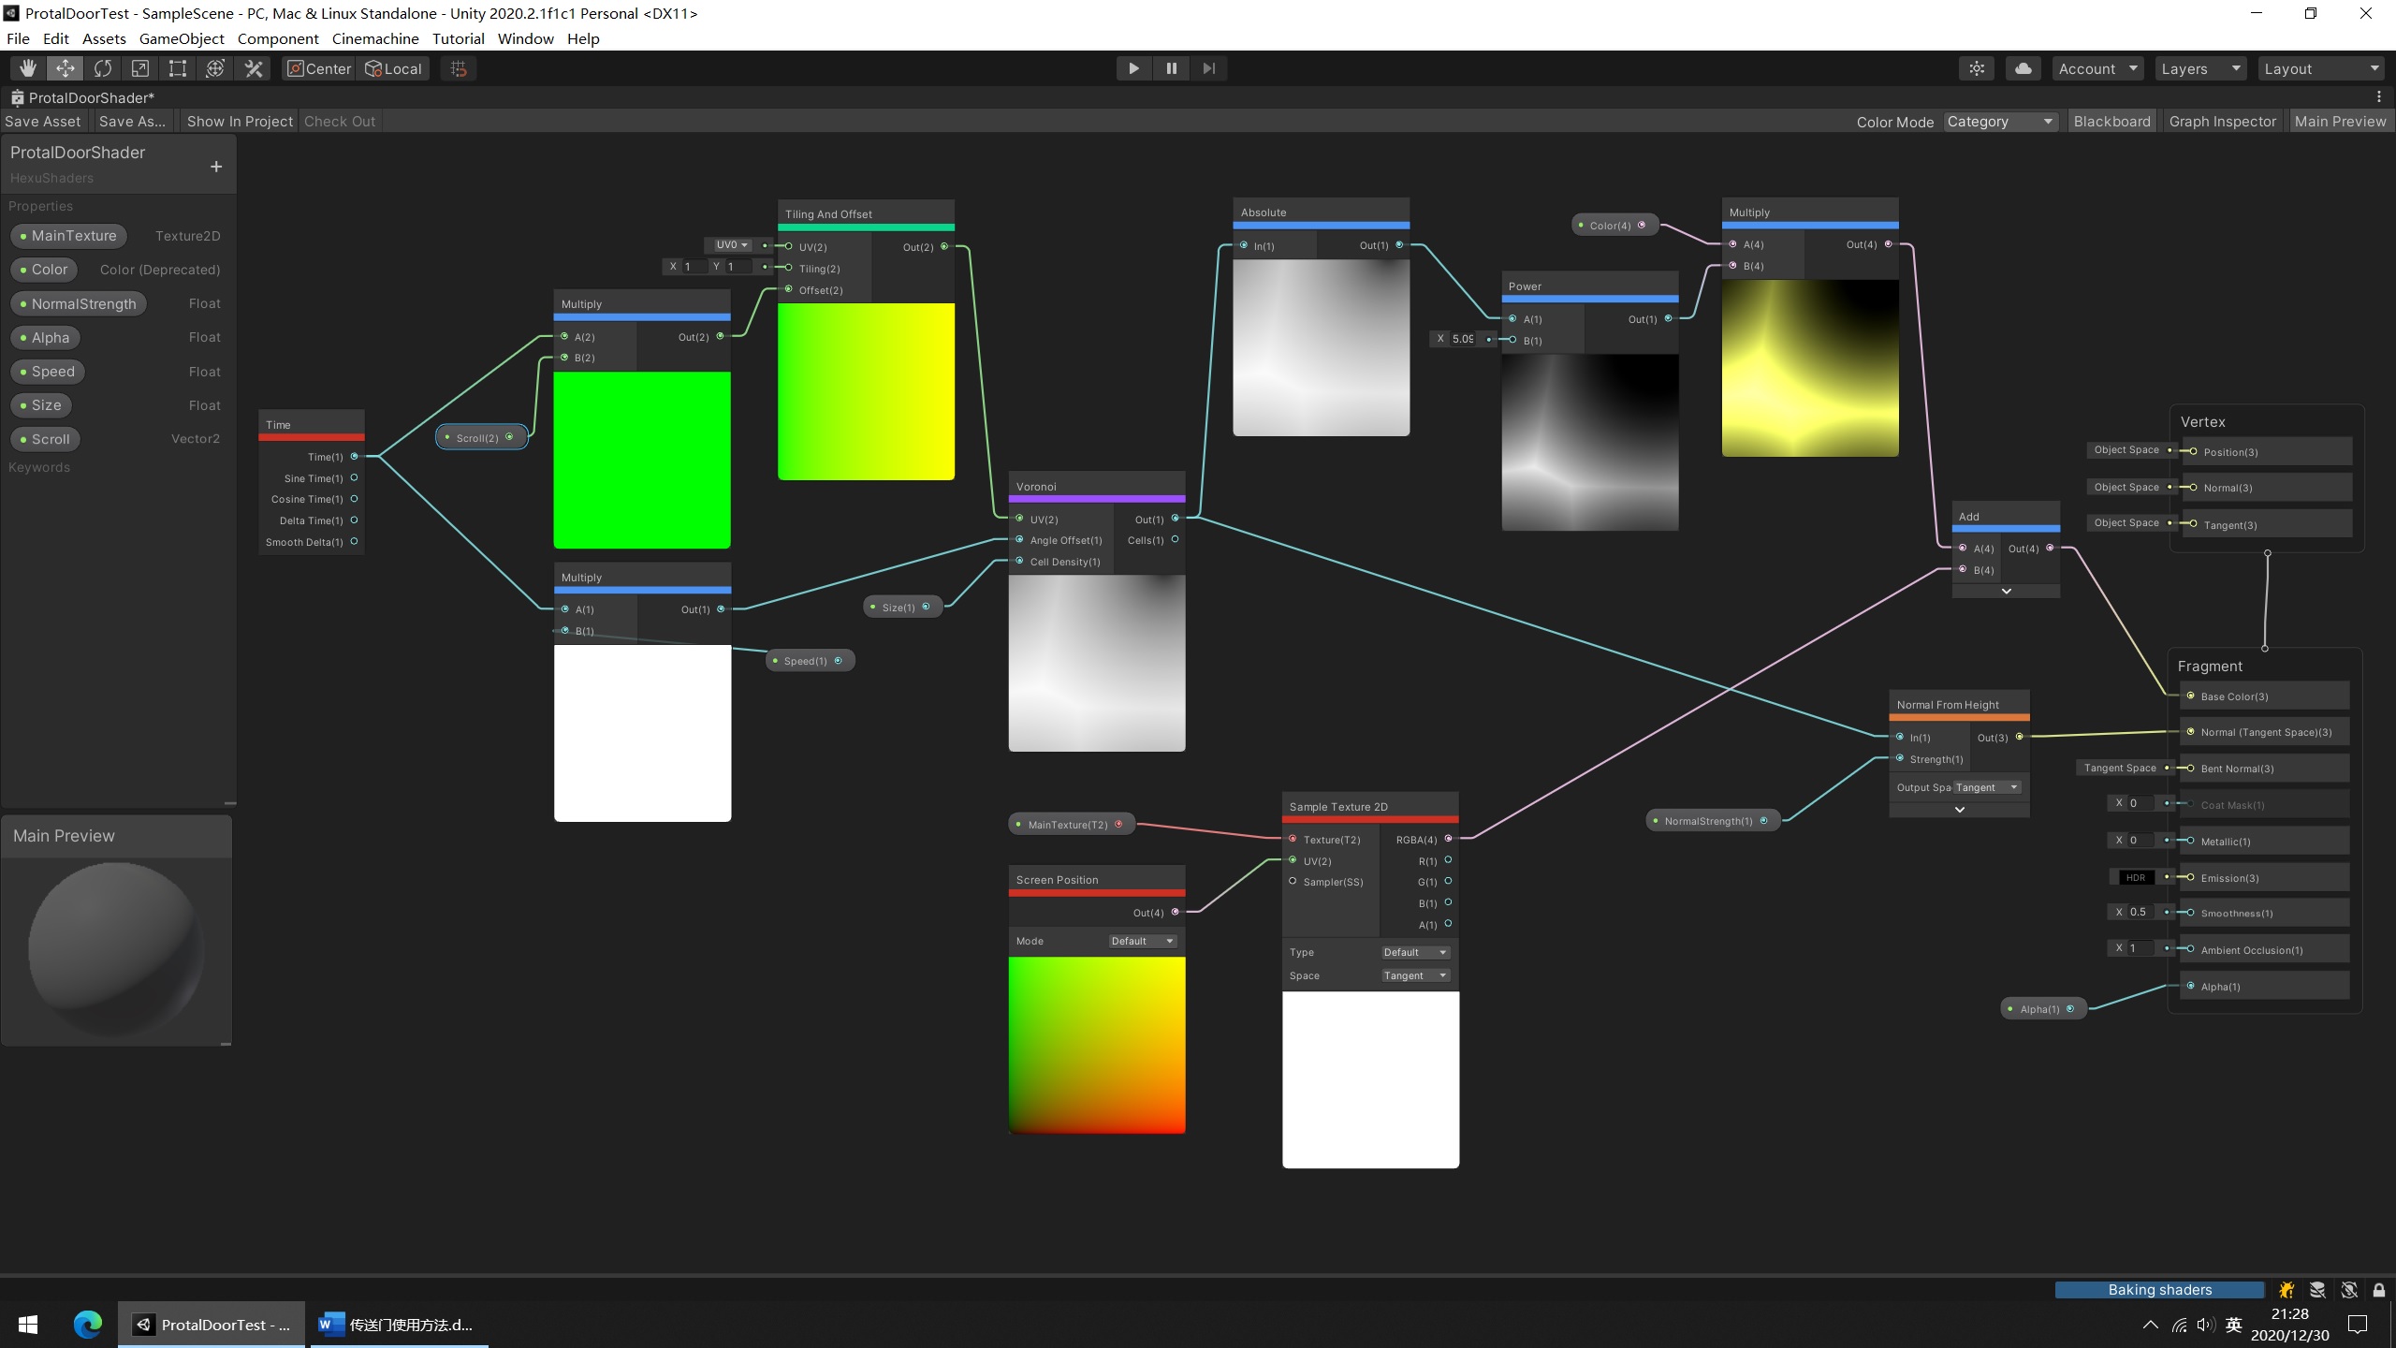Image resolution: width=2396 pixels, height=1348 pixels.
Task: Toggle Main Preview visibility
Action: [2340, 122]
